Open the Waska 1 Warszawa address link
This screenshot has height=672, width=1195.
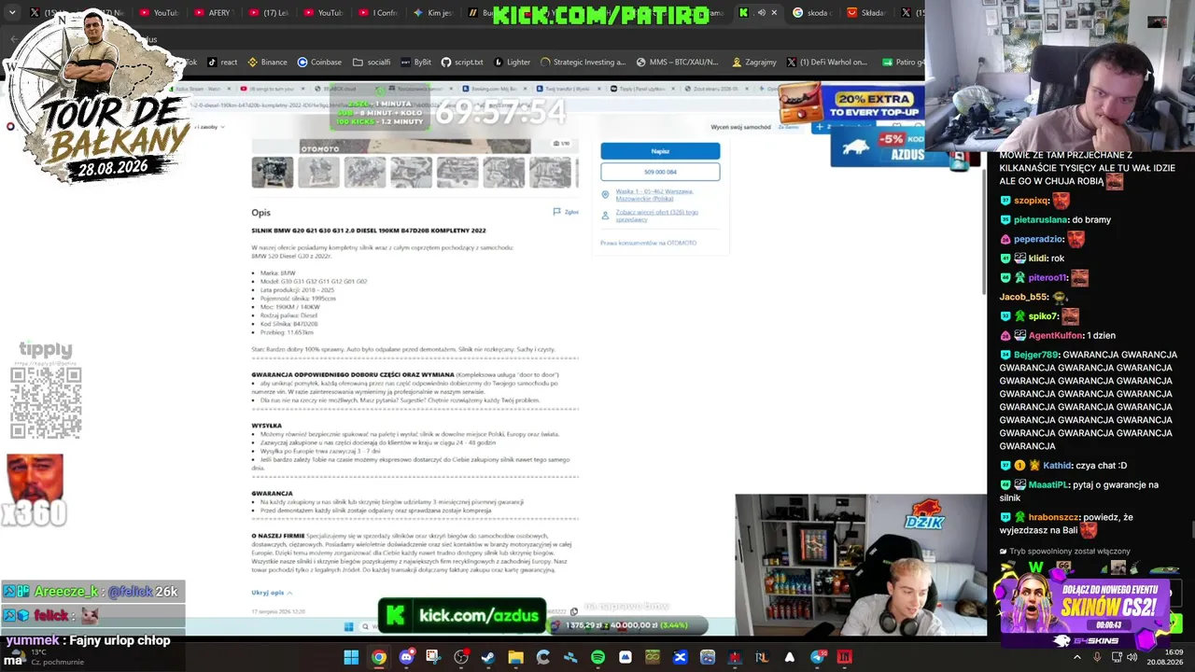tap(654, 195)
